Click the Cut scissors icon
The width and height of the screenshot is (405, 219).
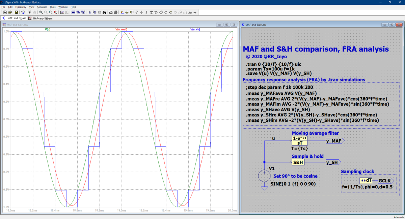pos(89,12)
